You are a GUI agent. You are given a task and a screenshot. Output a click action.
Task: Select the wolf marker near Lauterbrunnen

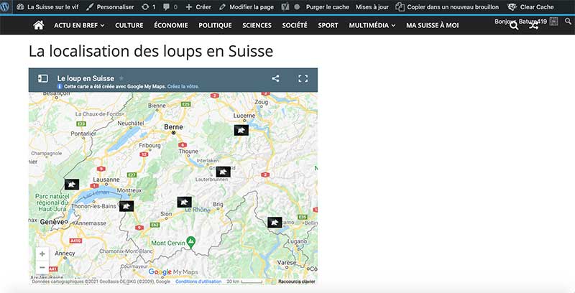(x=223, y=172)
